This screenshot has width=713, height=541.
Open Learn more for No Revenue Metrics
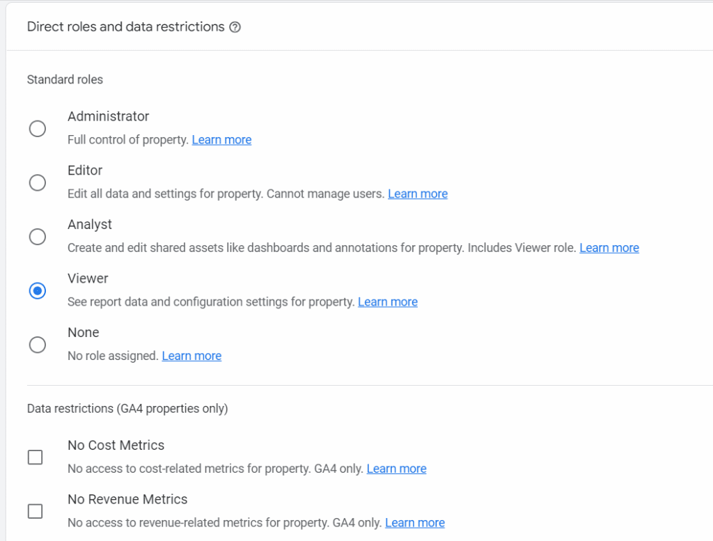[x=415, y=522]
